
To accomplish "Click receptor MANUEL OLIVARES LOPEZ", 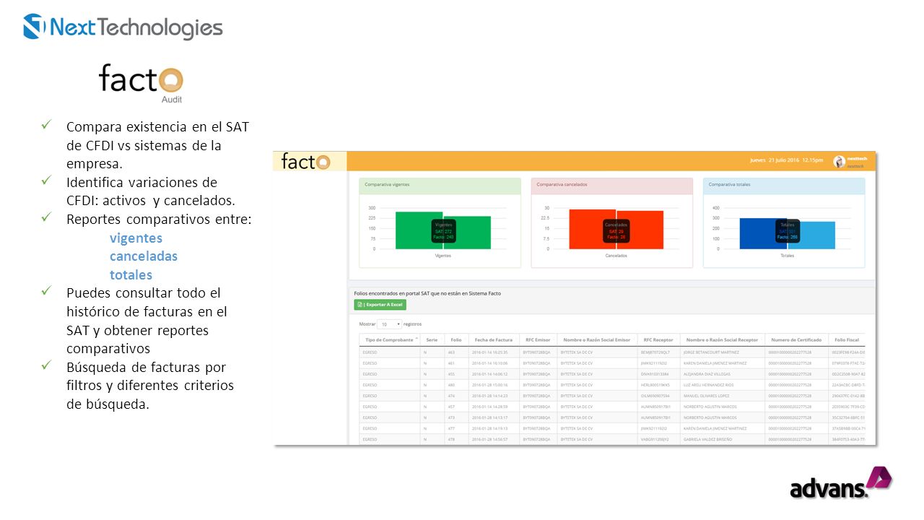I will point(707,395).
